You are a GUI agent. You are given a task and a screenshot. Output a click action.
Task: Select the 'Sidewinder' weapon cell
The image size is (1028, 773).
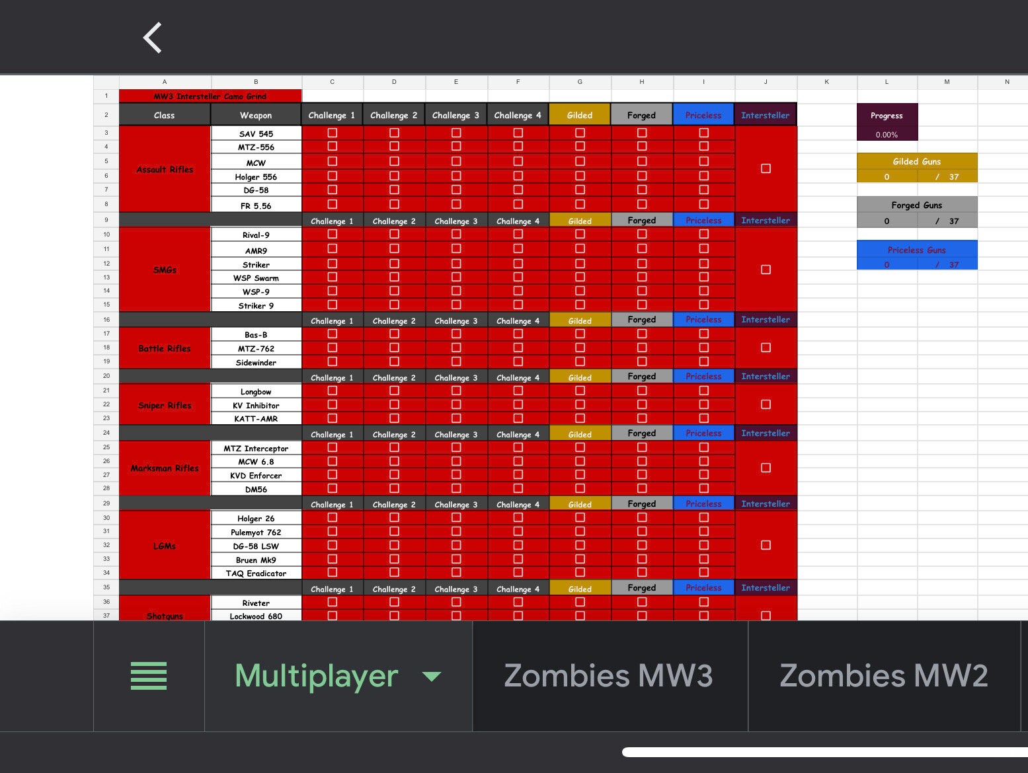click(x=256, y=362)
